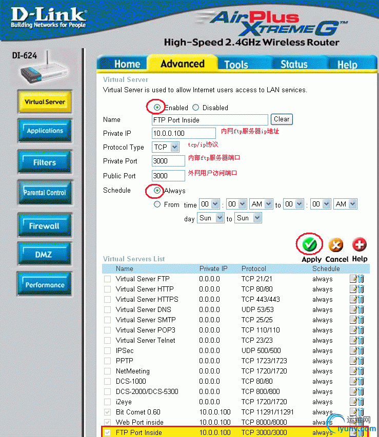The width and height of the screenshot is (379, 437).
Task: Open the Applications sidebar page
Action: pos(45,131)
